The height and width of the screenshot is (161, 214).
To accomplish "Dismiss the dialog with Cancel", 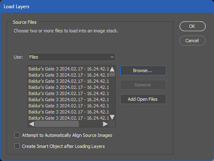I will (193, 41).
